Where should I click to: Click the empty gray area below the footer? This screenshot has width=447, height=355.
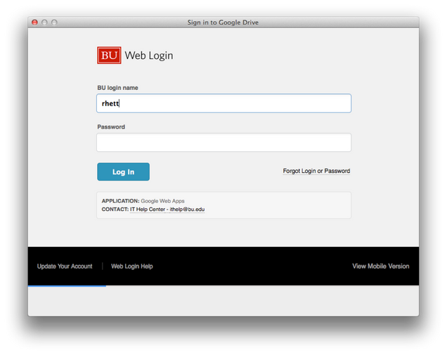[x=223, y=301]
